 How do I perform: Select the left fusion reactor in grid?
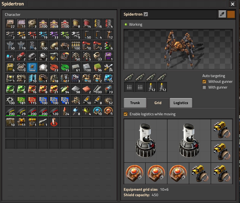pos(145,141)
